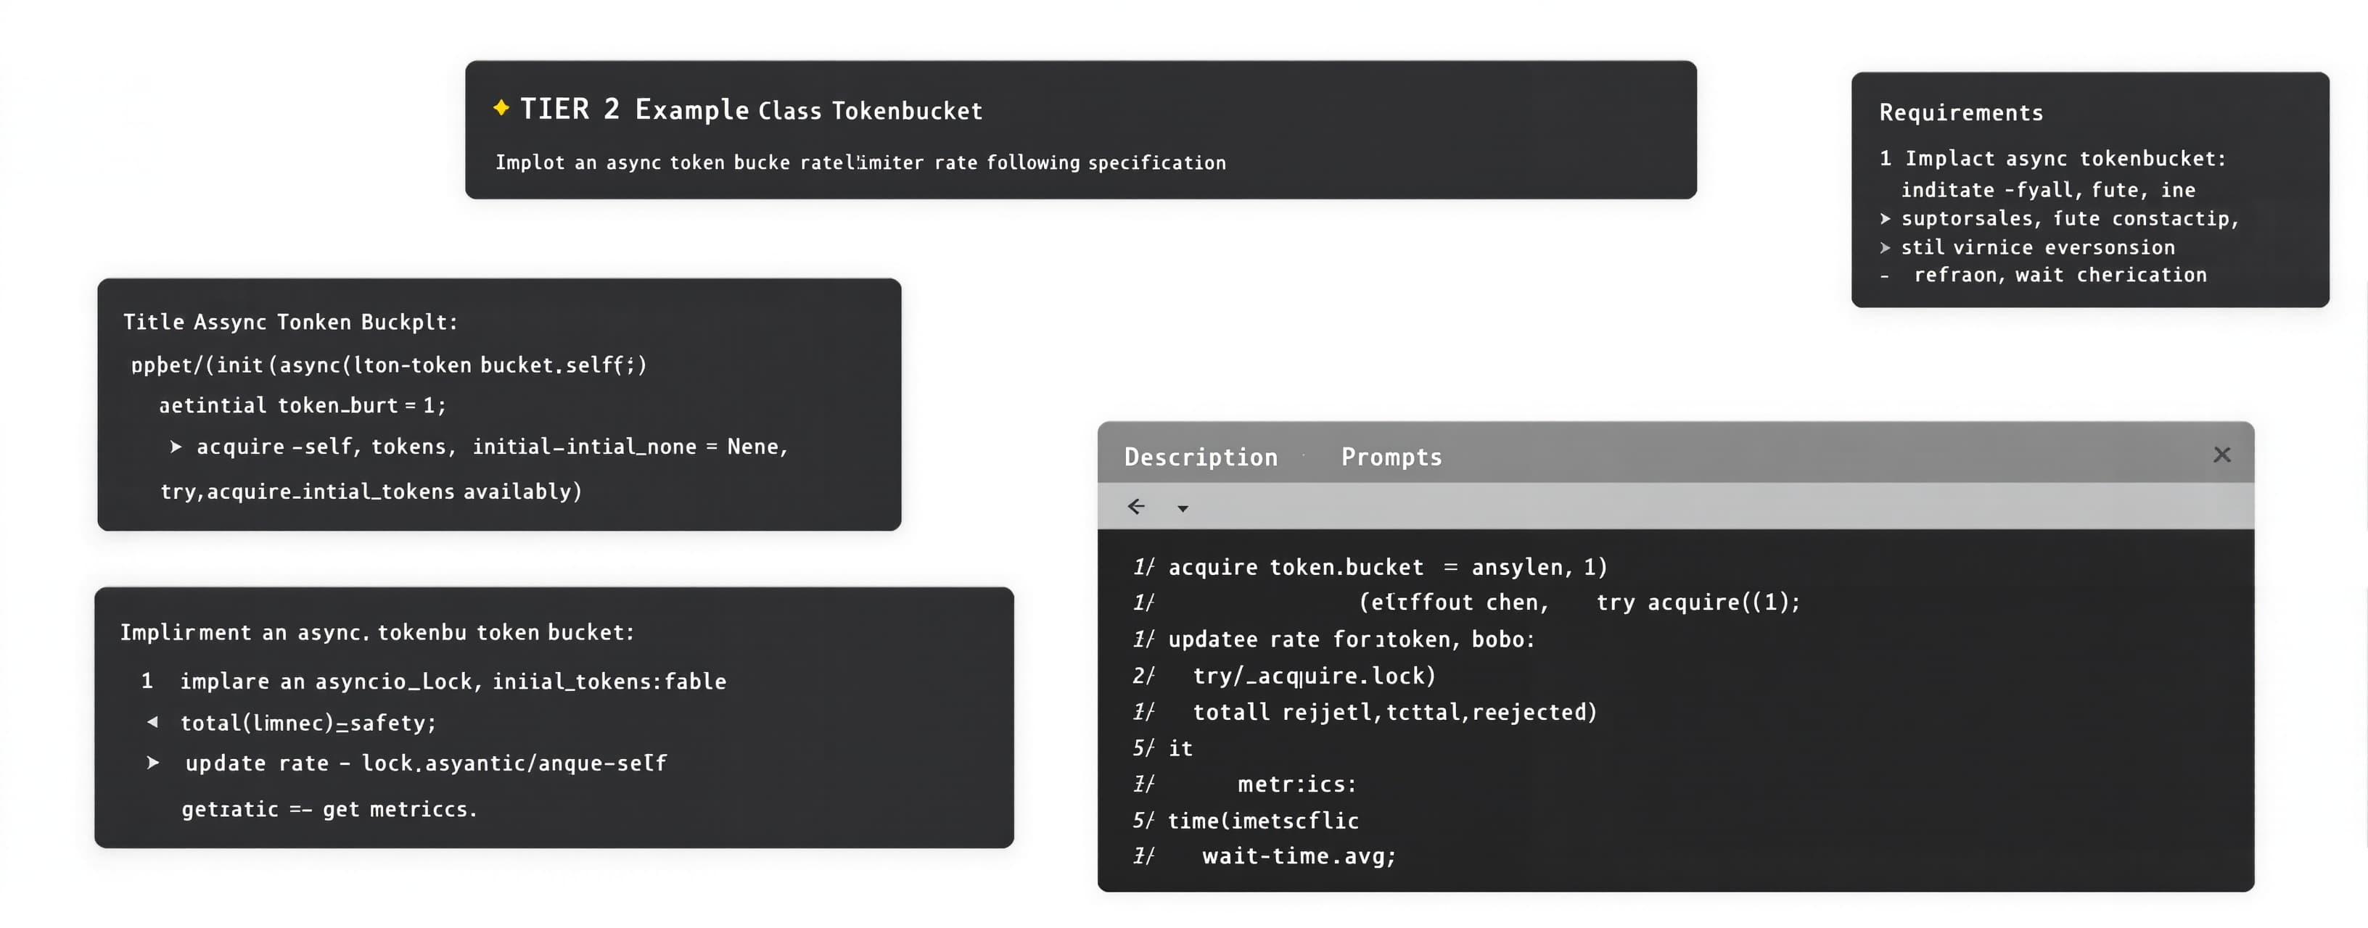Viewport: 2368px width, 928px height.
Task: Click line 'wait-time.avg;' in code panel
Action: 1299,855
